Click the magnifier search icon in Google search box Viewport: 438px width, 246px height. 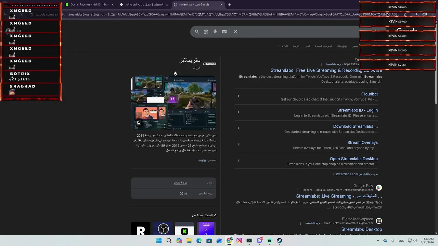197,31
